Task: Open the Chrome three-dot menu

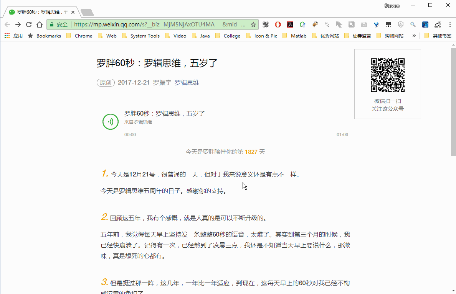Action: tap(449, 24)
